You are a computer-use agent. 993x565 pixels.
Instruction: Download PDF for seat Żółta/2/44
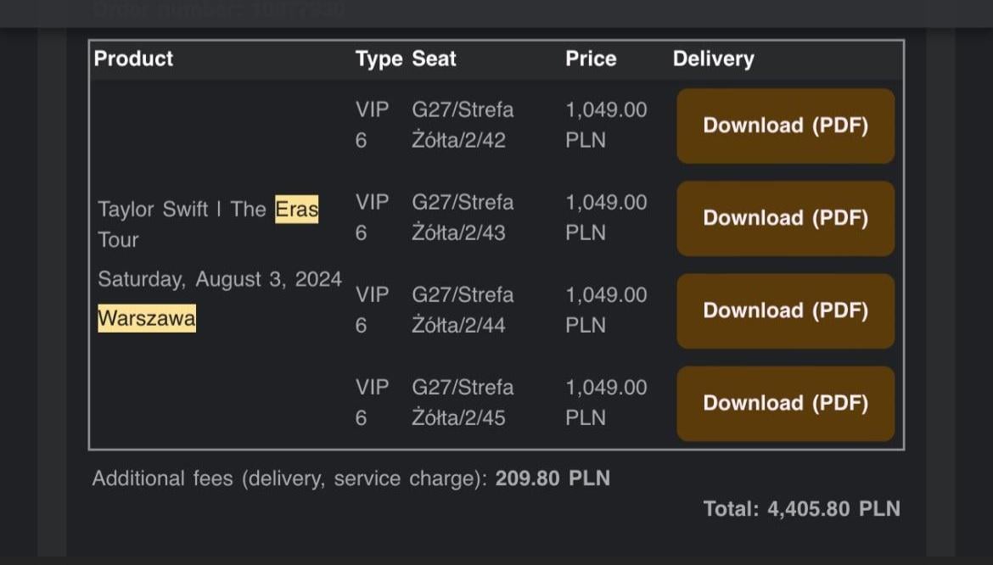click(x=785, y=310)
